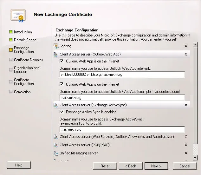Select the Introduction step label
Image resolution: width=201 pixels, height=175 pixels.
point(23,32)
